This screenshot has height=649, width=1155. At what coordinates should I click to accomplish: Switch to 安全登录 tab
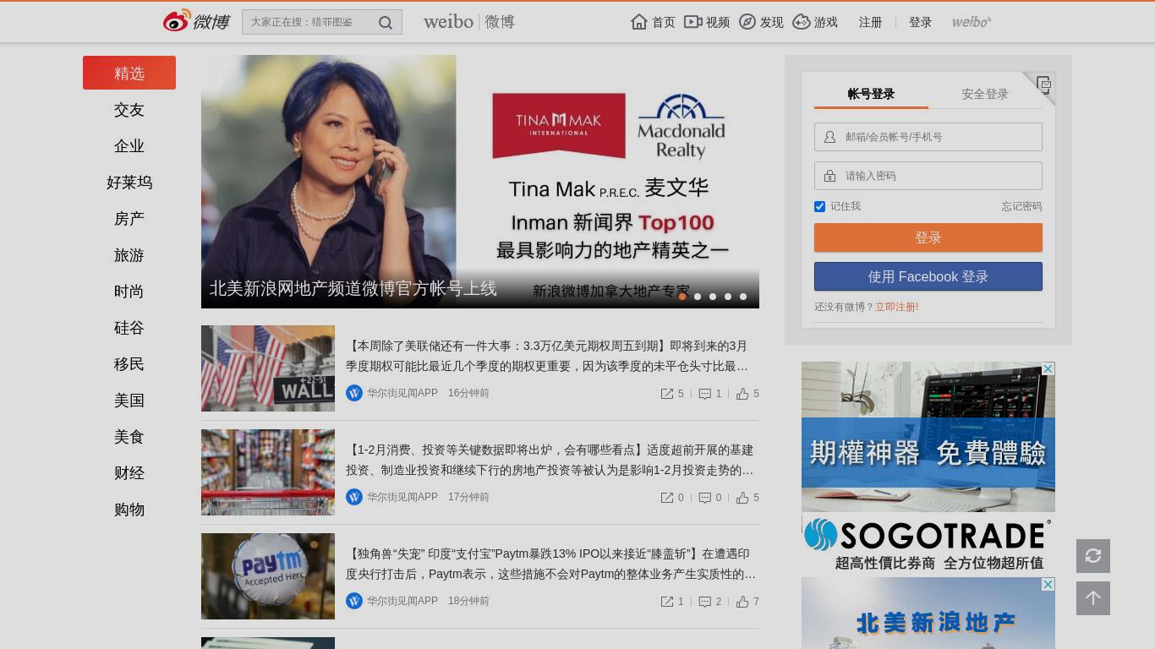[x=985, y=94]
